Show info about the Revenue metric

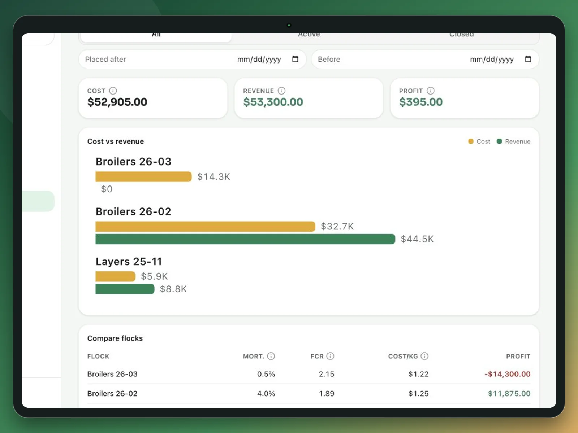[x=281, y=91]
